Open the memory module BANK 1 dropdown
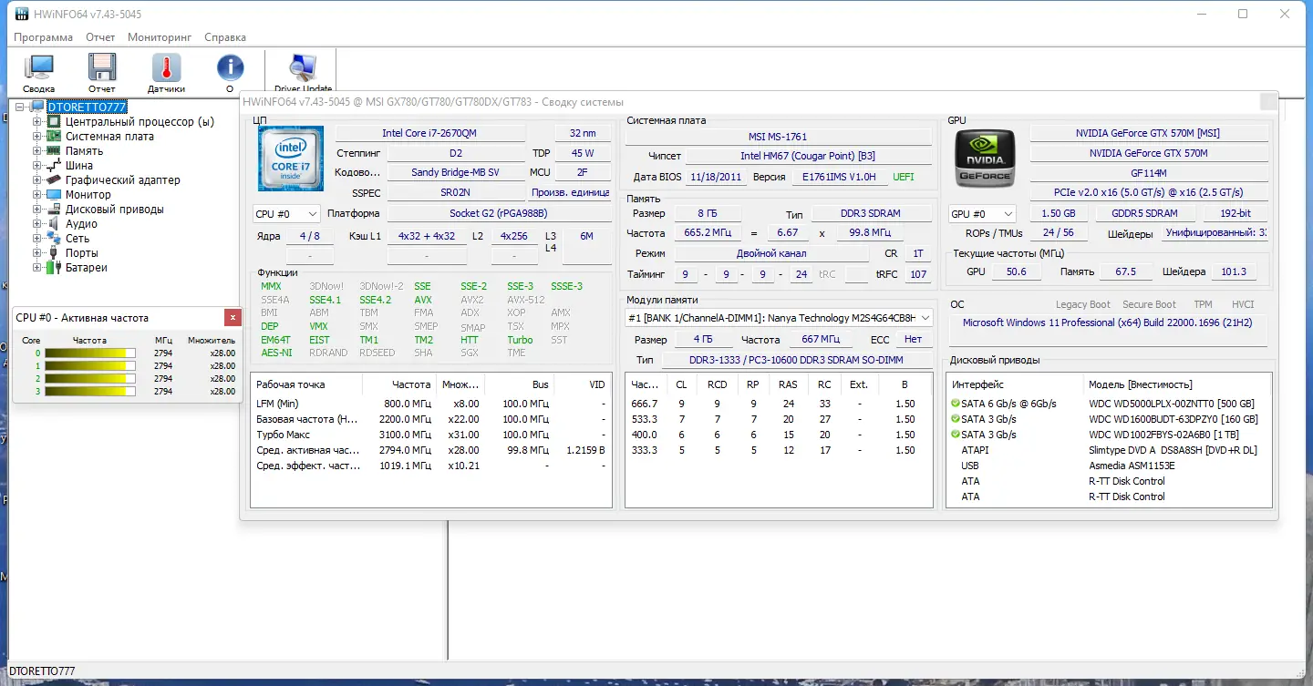This screenshot has width=1313, height=686. point(780,318)
